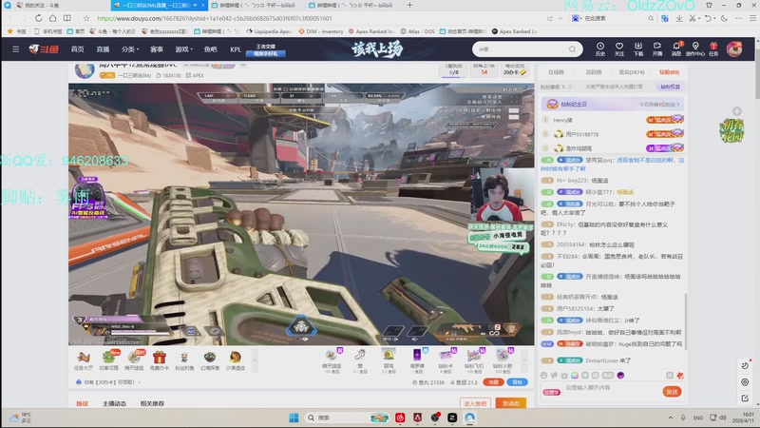Viewport: 760px width, 428px height.
Task: Switch to the 钻粉(89) tab
Action: [x=670, y=72]
